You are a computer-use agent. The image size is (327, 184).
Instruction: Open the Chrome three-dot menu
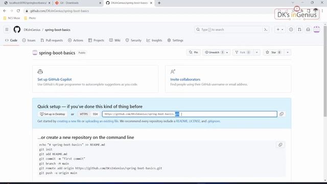pos(322,11)
